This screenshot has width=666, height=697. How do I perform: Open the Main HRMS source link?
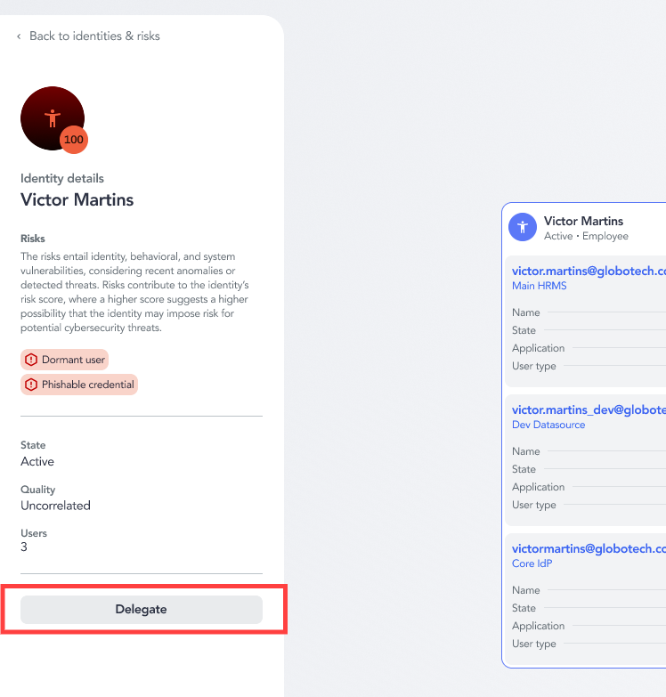pyautogui.click(x=540, y=286)
